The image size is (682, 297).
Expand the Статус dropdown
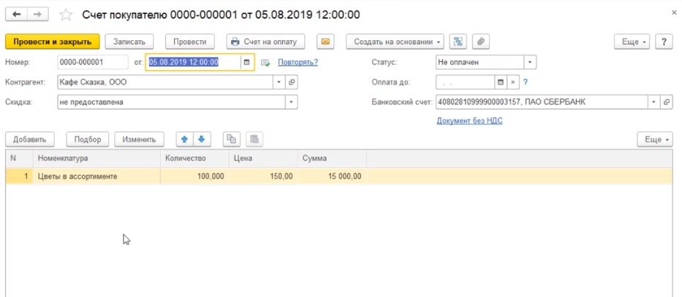click(x=530, y=63)
